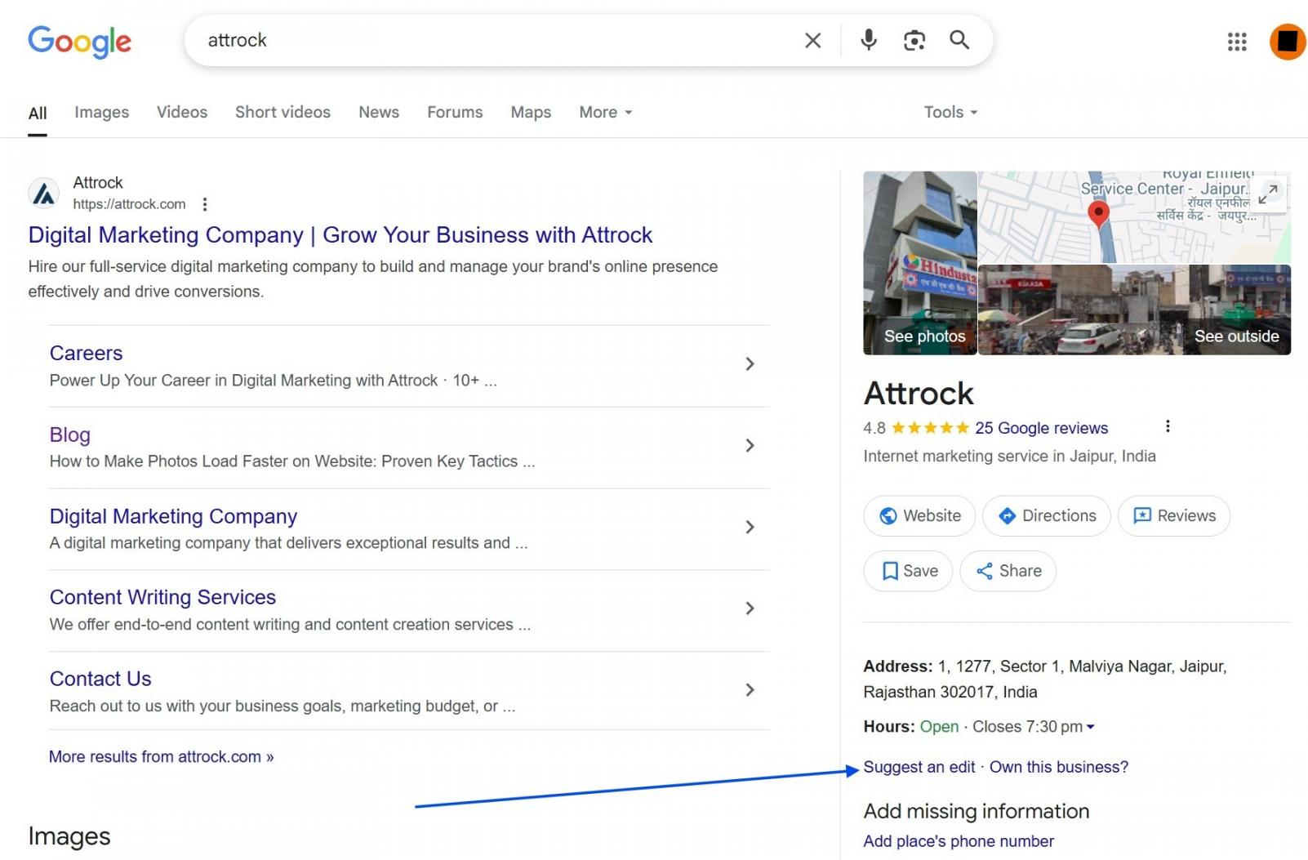Switch to the Maps tab
Screen dimensions: 1308x860
[531, 112]
